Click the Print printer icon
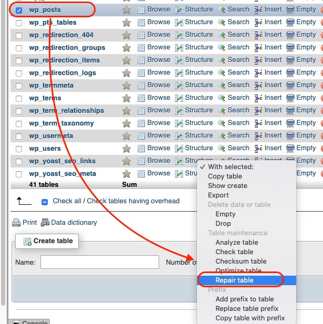Viewport: 323px width, 324px height. (16, 223)
